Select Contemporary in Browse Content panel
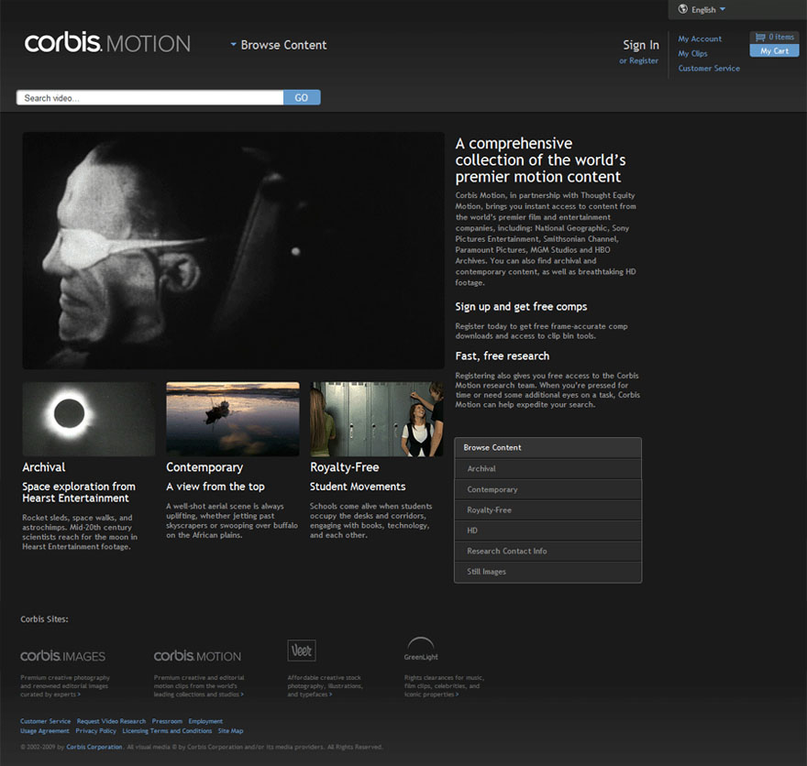 point(547,489)
